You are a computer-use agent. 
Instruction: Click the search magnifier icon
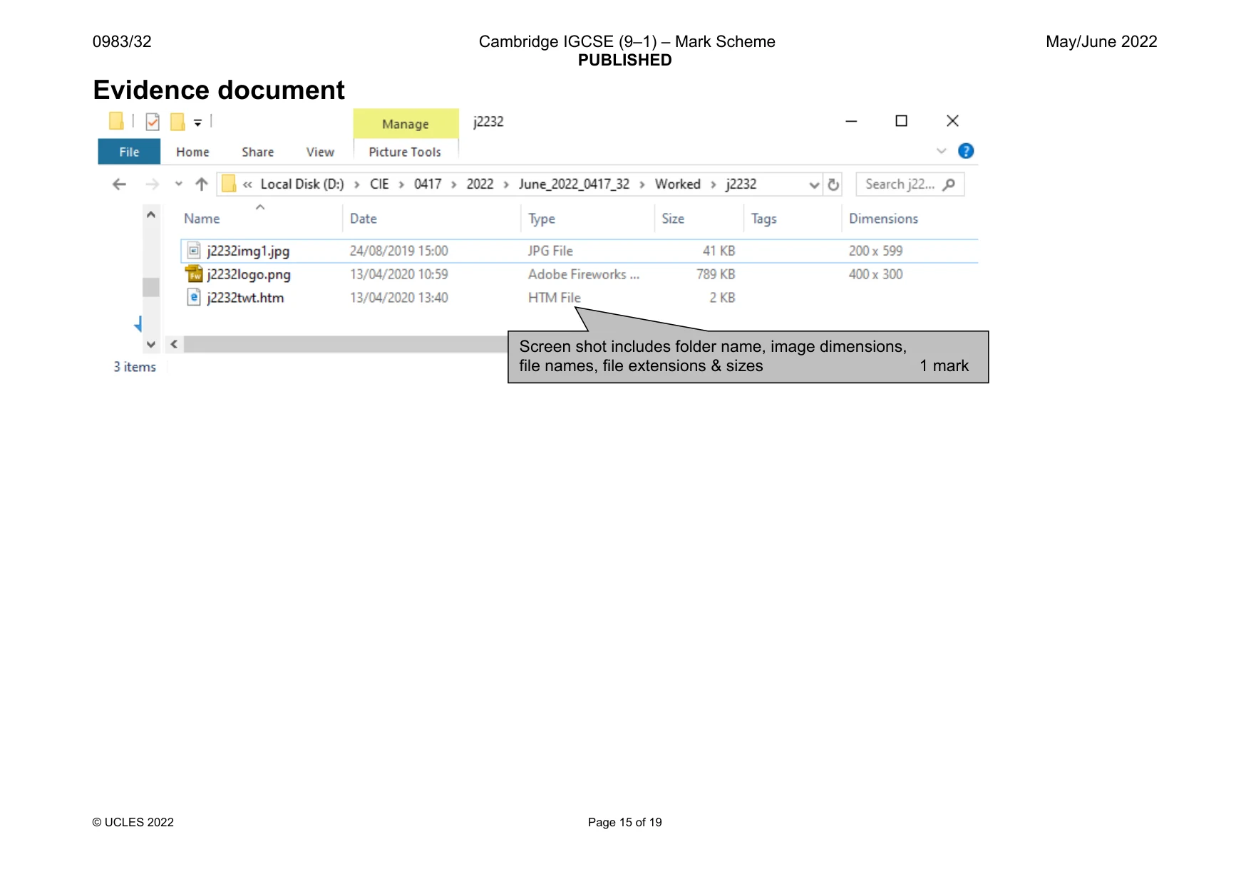pos(949,184)
